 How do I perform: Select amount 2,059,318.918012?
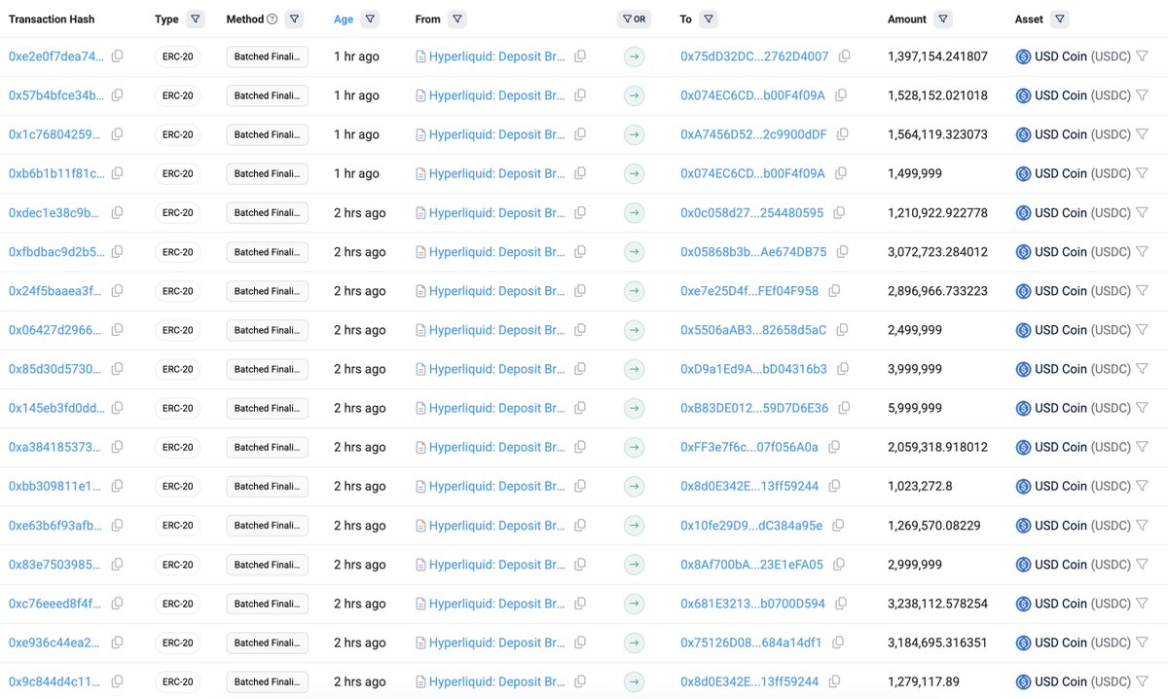[937, 447]
